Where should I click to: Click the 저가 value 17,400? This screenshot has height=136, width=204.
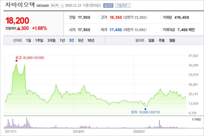116,30
